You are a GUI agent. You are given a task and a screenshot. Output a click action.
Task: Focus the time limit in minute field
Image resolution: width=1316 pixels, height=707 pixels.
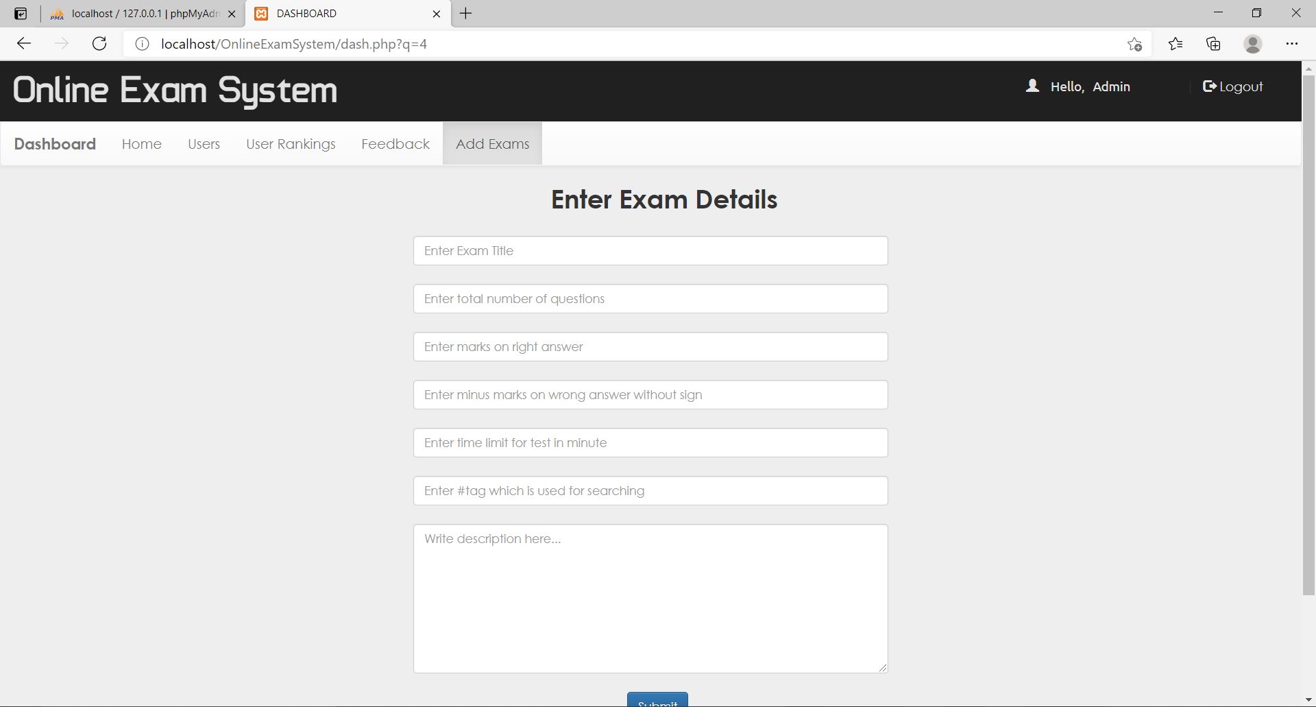click(x=650, y=443)
